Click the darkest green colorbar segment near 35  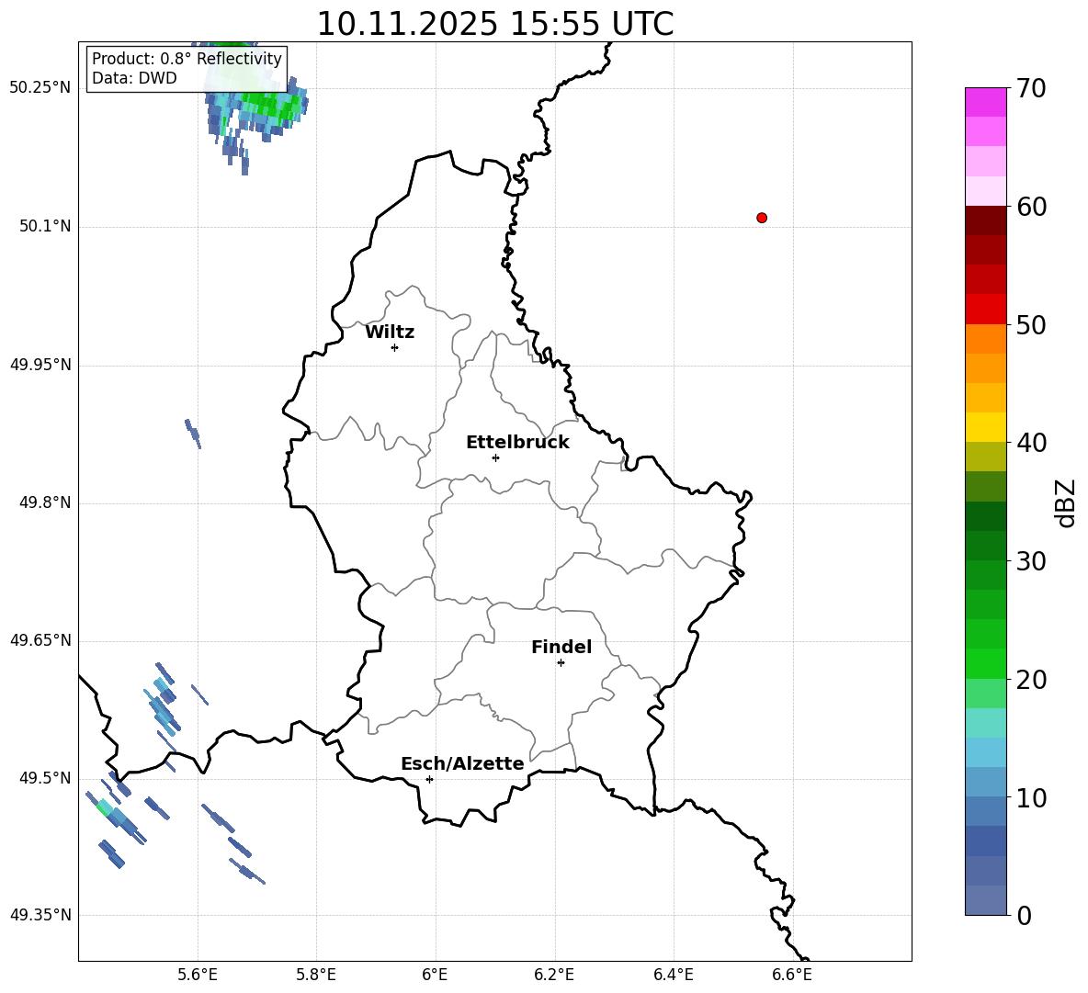[x=986, y=516]
